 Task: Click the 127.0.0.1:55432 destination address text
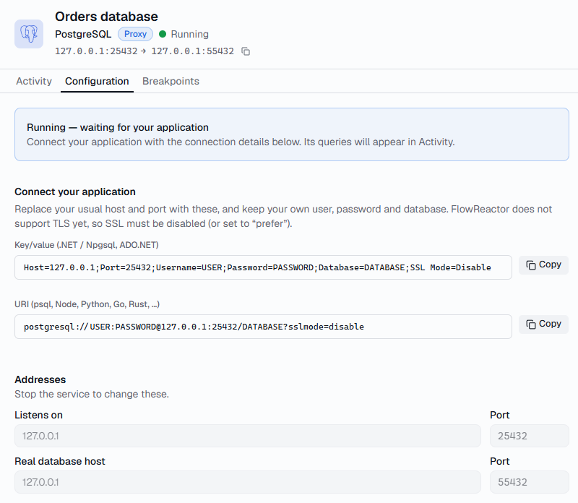click(192, 51)
